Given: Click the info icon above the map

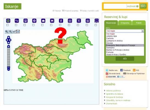Looking at the screenshot, I should coord(8,21).
